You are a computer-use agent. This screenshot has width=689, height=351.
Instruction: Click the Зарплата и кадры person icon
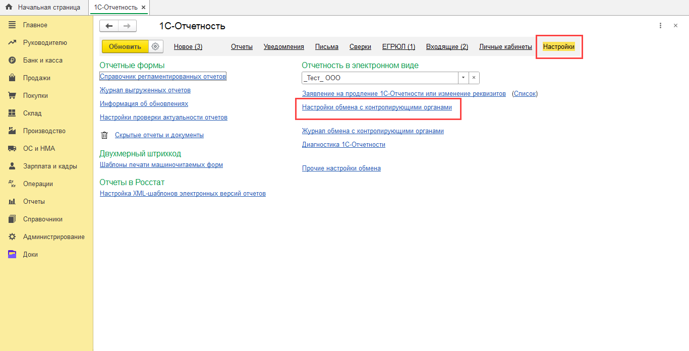click(12, 166)
